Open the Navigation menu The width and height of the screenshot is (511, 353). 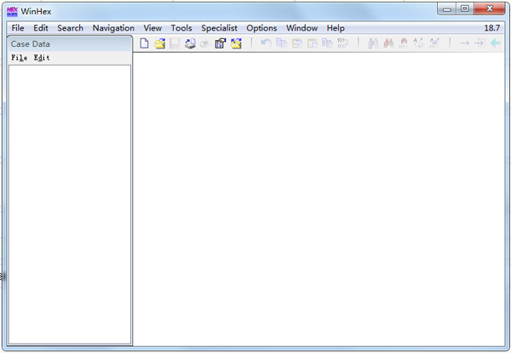tap(113, 28)
